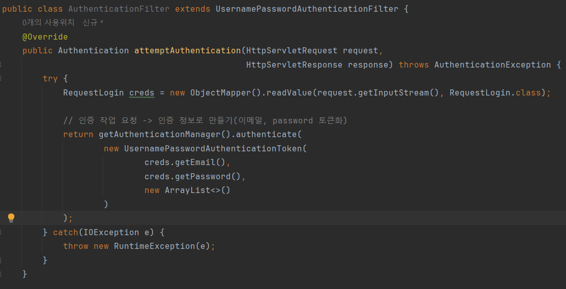The width and height of the screenshot is (566, 289).
Task: Click UsernamePasswordAuthenticationFilter superclass name
Action: point(307,9)
